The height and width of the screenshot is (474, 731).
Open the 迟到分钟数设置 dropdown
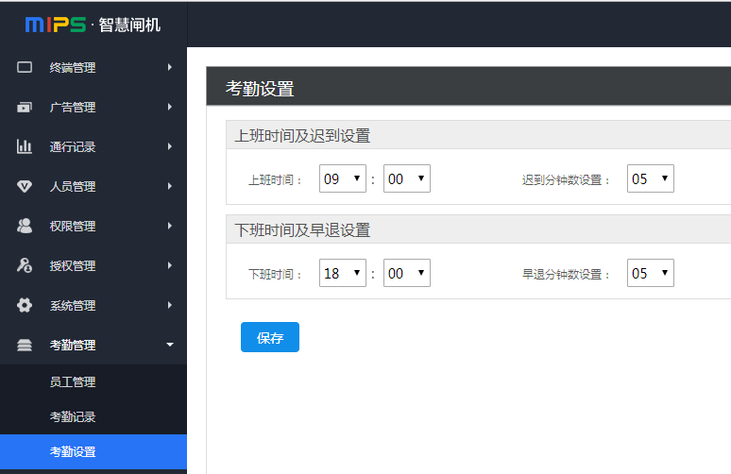[651, 178]
